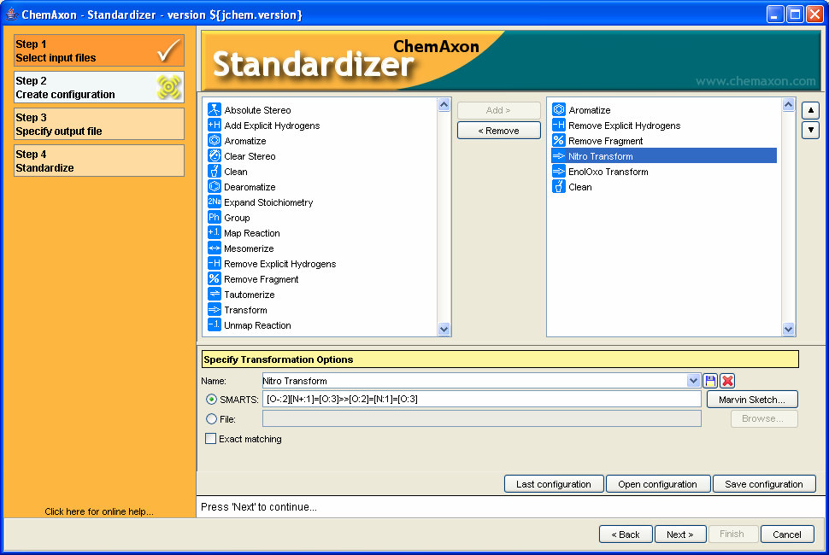
Task: Click the Save configuration button
Action: pyautogui.click(x=764, y=484)
